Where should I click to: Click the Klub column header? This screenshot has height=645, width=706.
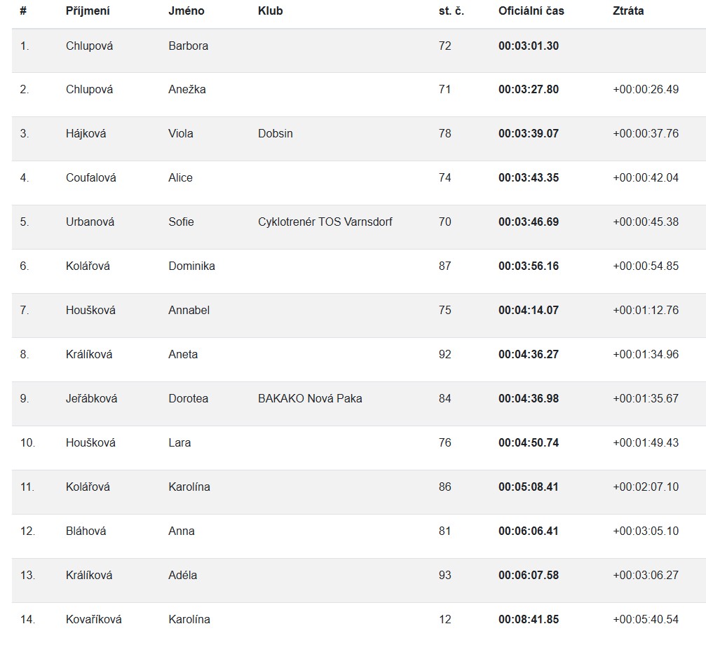pos(271,11)
